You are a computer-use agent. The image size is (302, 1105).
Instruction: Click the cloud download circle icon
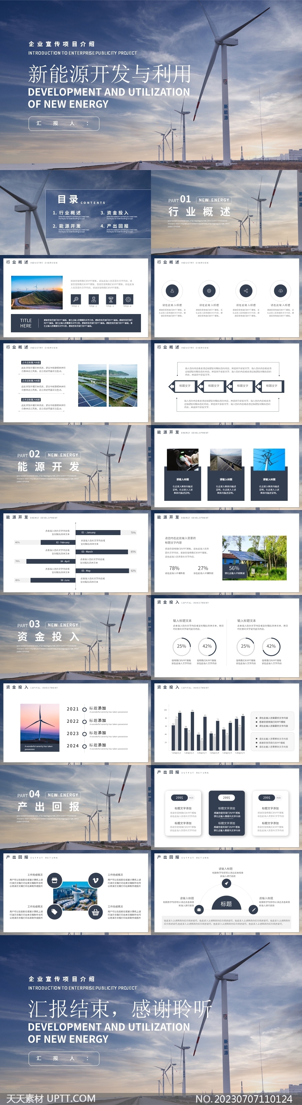pyautogui.click(x=280, y=290)
